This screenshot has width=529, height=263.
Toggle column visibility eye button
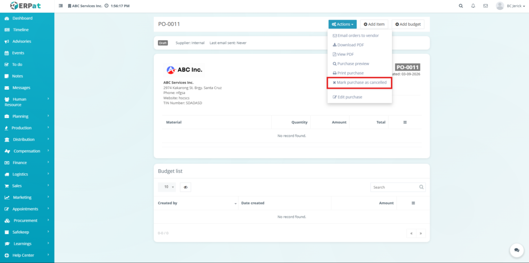(185, 187)
